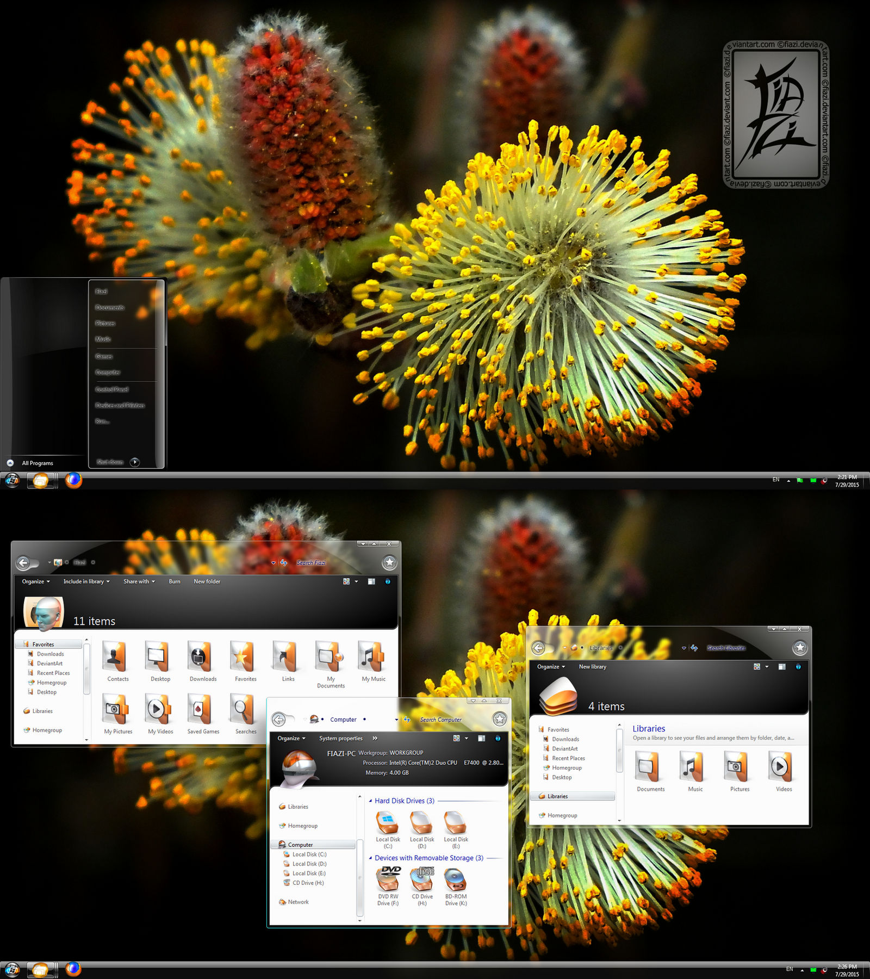Image resolution: width=870 pixels, height=979 pixels.
Task: Open the DVD RW Drive (F:) icon
Action: coord(388,887)
